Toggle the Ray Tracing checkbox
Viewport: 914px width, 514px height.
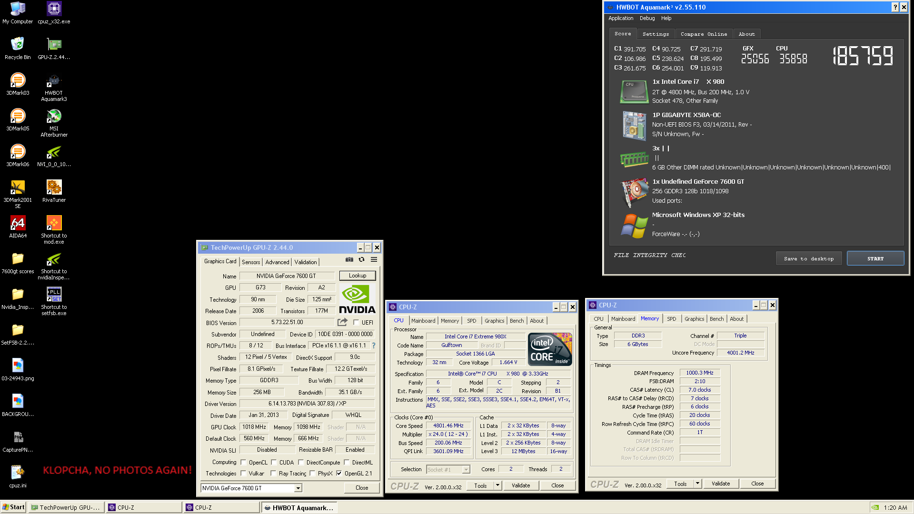tap(273, 473)
